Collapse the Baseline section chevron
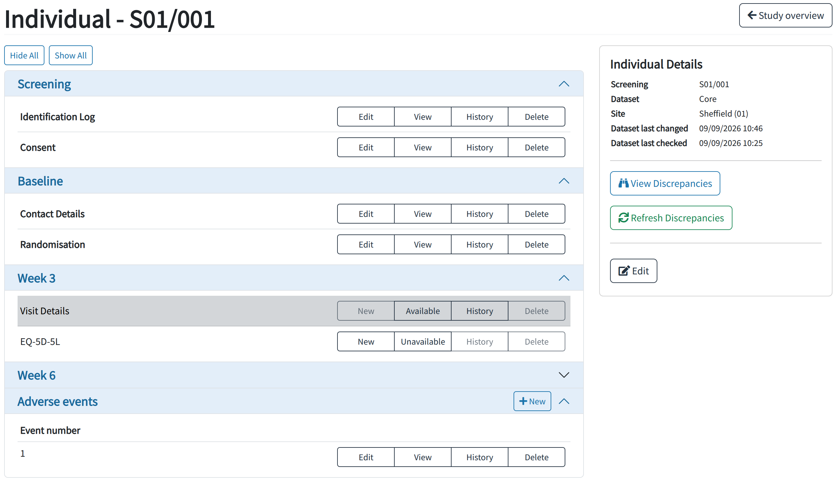 coord(564,181)
